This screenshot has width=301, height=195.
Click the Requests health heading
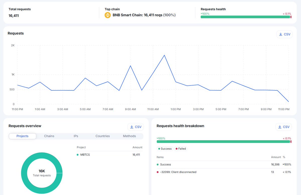(213, 9)
